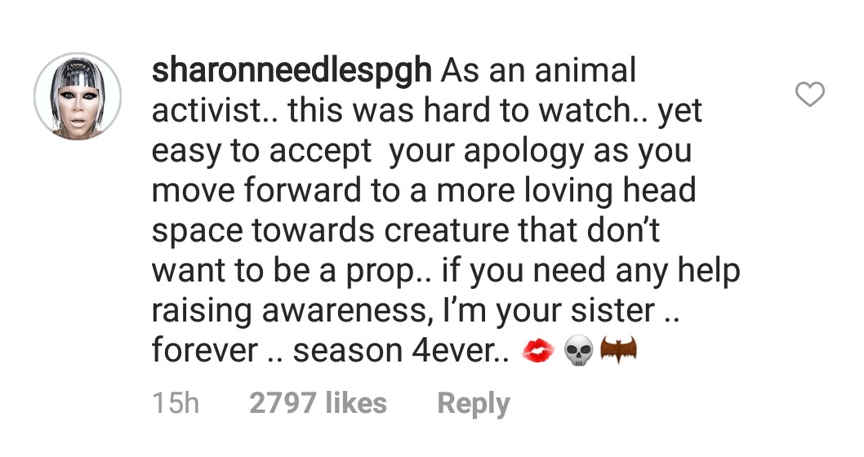
Task: Open the commenter's profile picture
Action: pyautogui.click(x=77, y=96)
